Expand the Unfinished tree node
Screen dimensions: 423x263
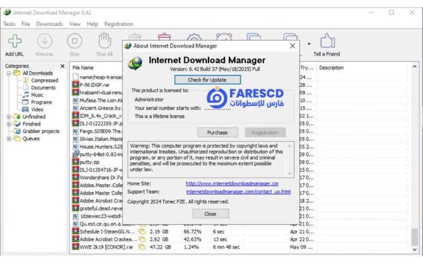9,117
